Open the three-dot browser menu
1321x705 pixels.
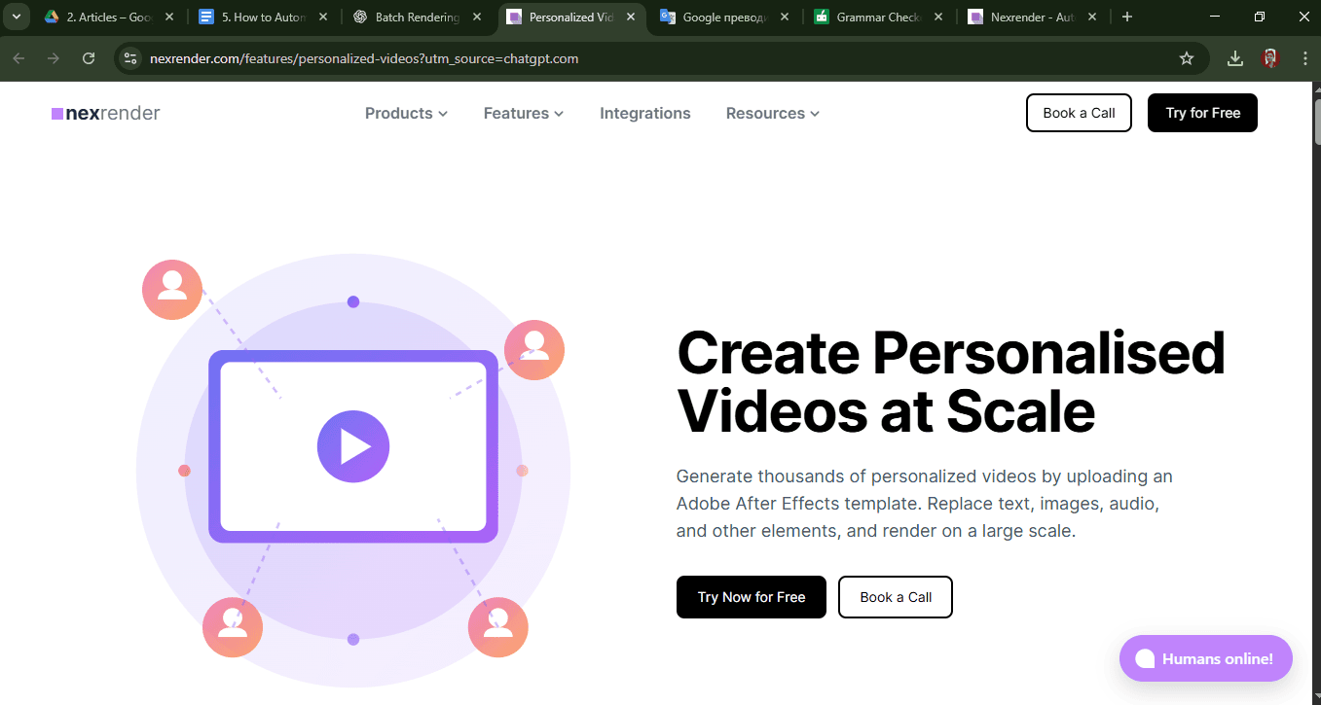pyautogui.click(x=1305, y=58)
